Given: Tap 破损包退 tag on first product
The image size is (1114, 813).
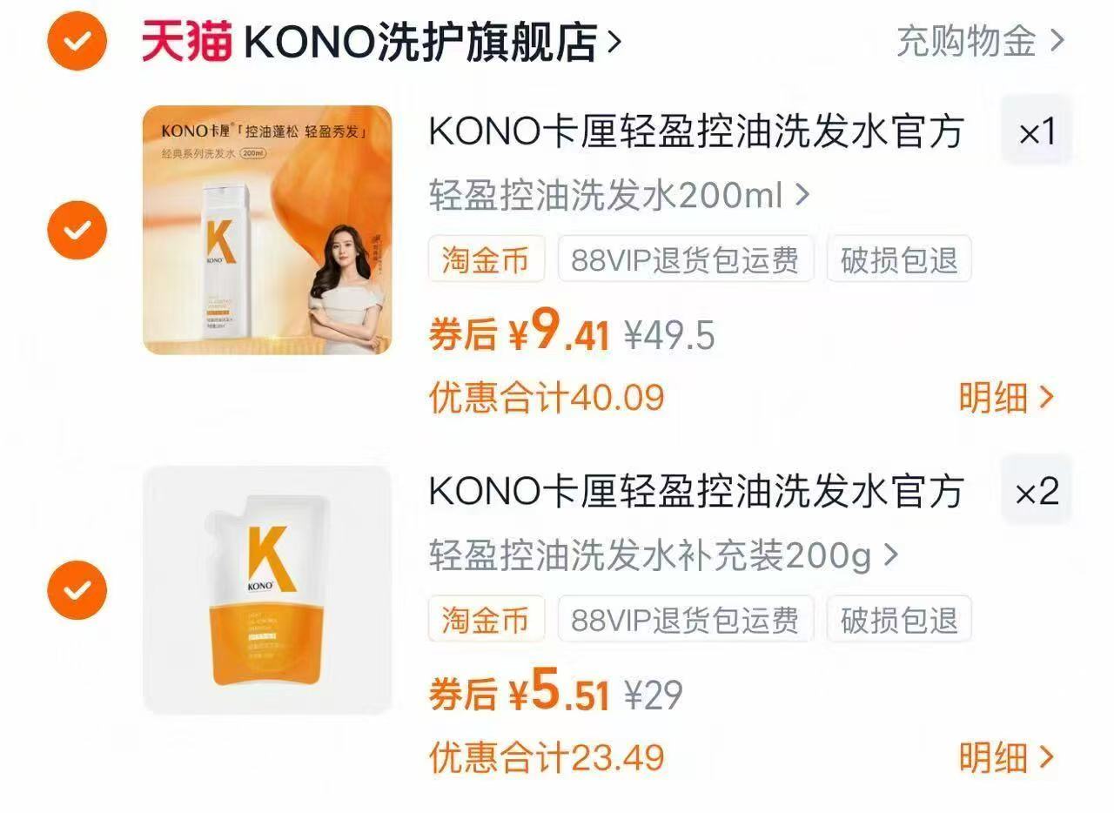Looking at the screenshot, I should pyautogui.click(x=898, y=259).
